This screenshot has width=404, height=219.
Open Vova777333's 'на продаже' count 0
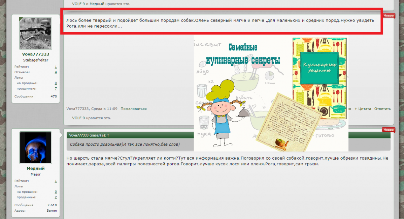click(56, 83)
